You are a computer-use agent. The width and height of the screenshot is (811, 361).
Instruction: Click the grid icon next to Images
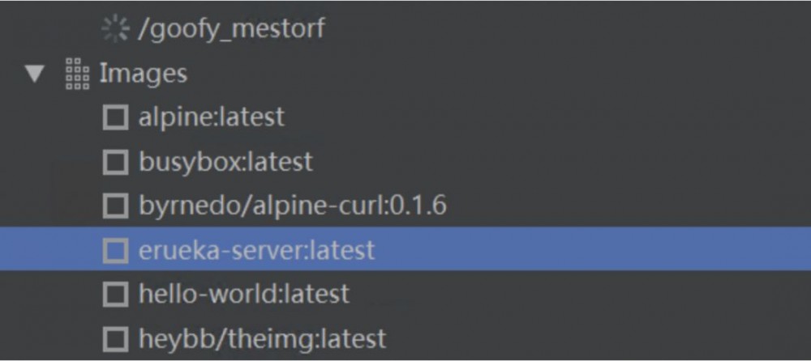click(x=77, y=74)
